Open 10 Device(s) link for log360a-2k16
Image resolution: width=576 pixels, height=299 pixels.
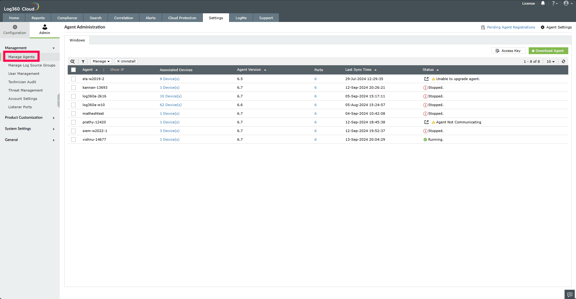pyautogui.click(x=171, y=96)
